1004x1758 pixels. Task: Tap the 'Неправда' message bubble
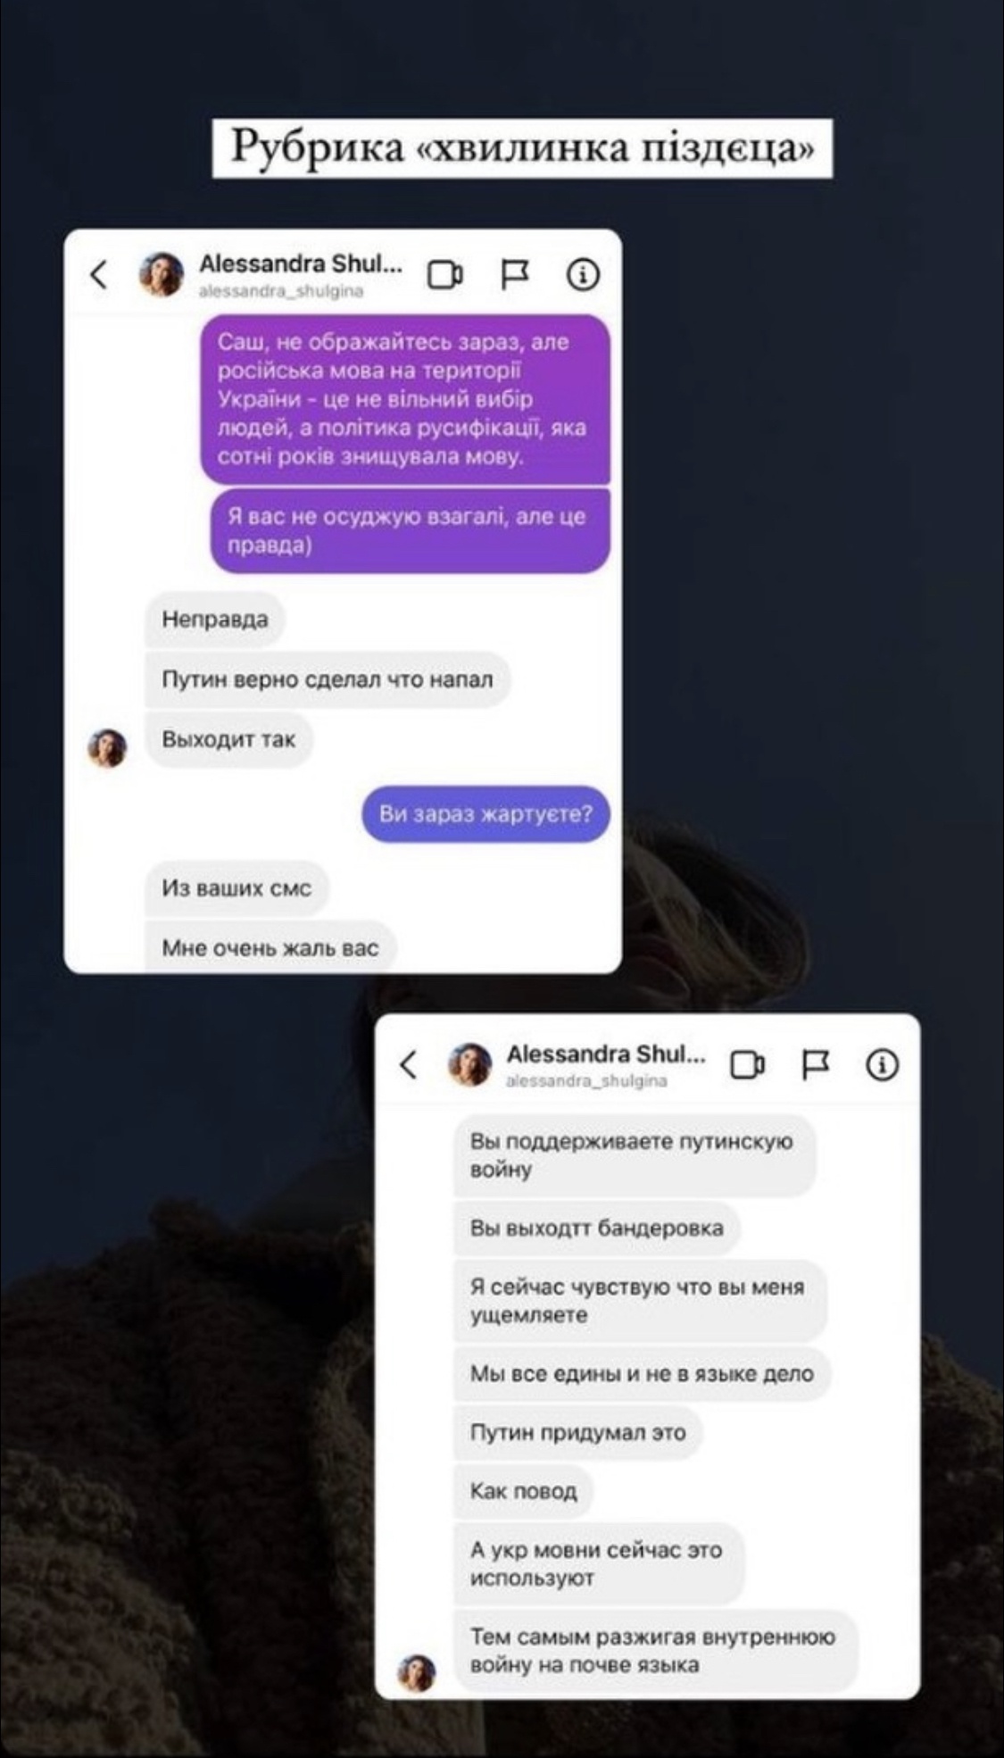click(215, 620)
